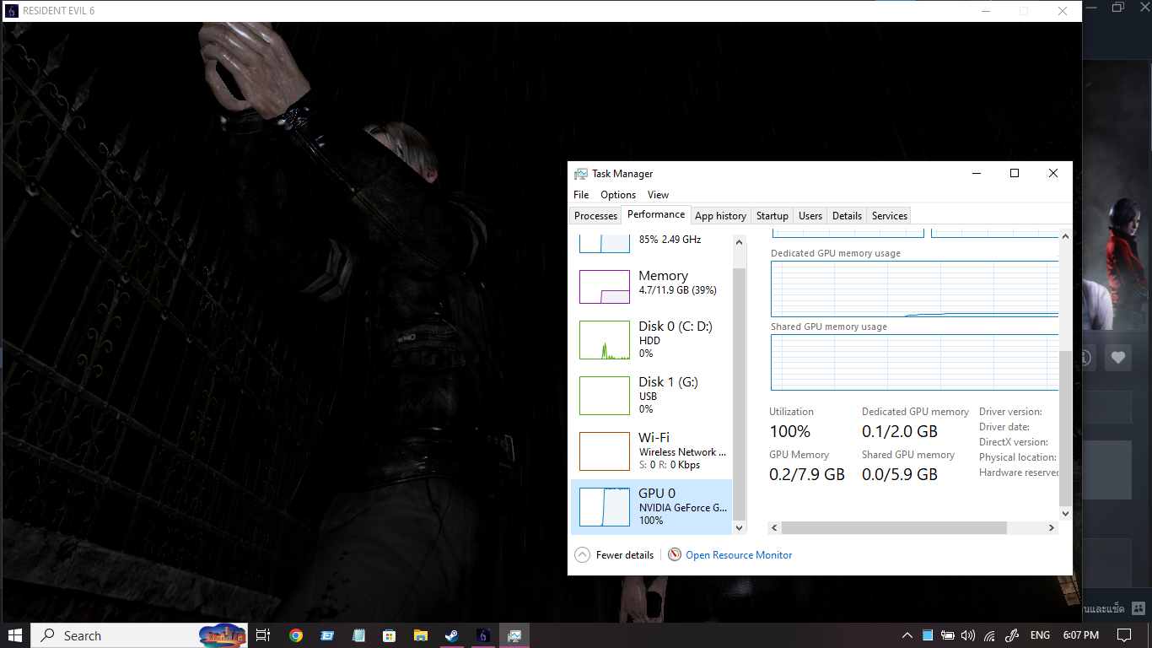The image size is (1152, 648).
Task: Minimize the Task Manager window
Action: coord(977,173)
